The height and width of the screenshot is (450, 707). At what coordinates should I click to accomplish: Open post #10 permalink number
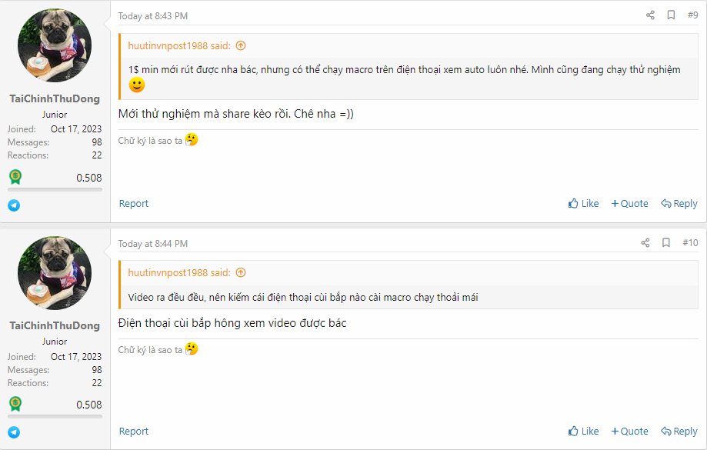point(690,243)
